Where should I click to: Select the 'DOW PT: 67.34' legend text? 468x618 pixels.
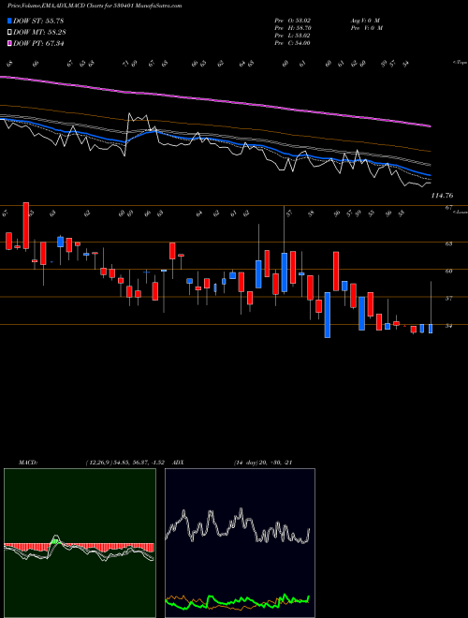[x=38, y=43]
